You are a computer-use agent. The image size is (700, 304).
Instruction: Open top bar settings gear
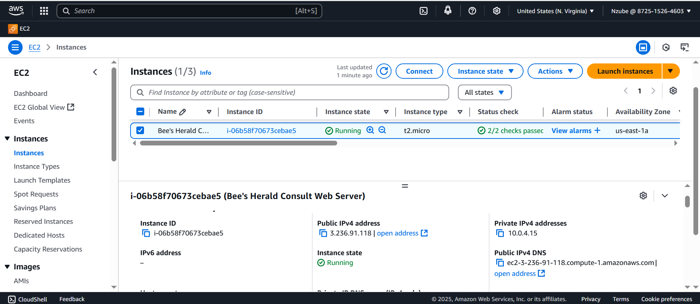coord(497,11)
